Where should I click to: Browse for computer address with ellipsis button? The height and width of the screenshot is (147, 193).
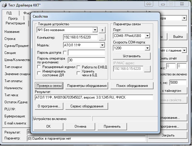coord(102,37)
